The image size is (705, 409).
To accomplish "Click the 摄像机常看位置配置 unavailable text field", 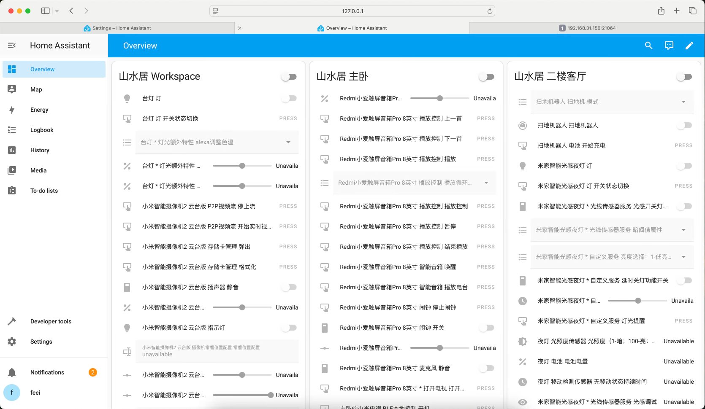I will point(217,351).
